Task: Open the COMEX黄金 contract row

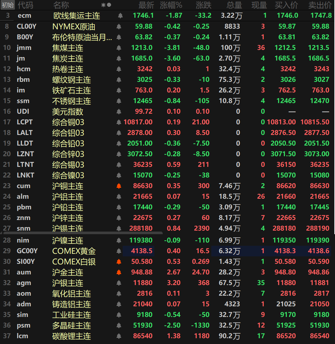Action: [x=74, y=251]
